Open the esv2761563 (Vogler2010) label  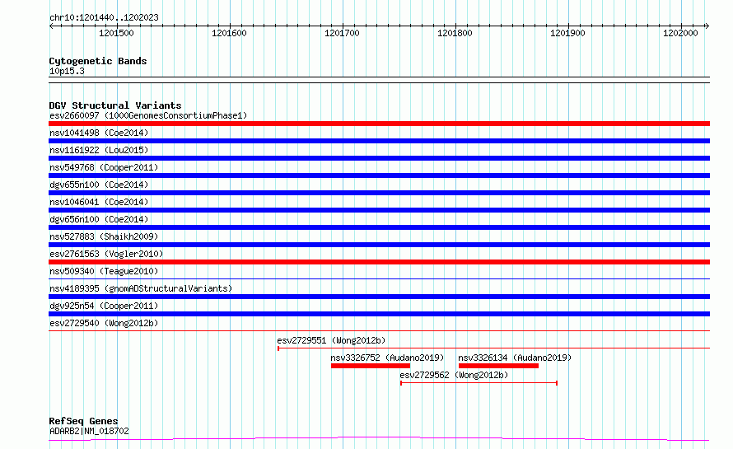[x=106, y=254]
